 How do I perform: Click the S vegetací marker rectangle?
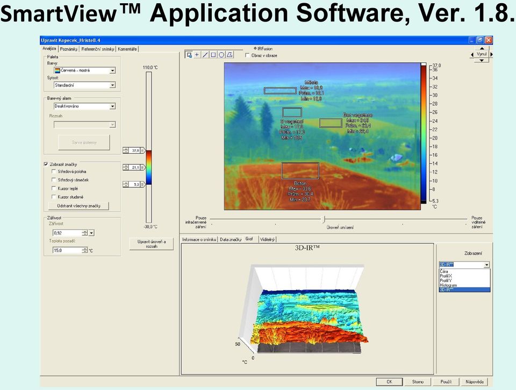click(292, 112)
